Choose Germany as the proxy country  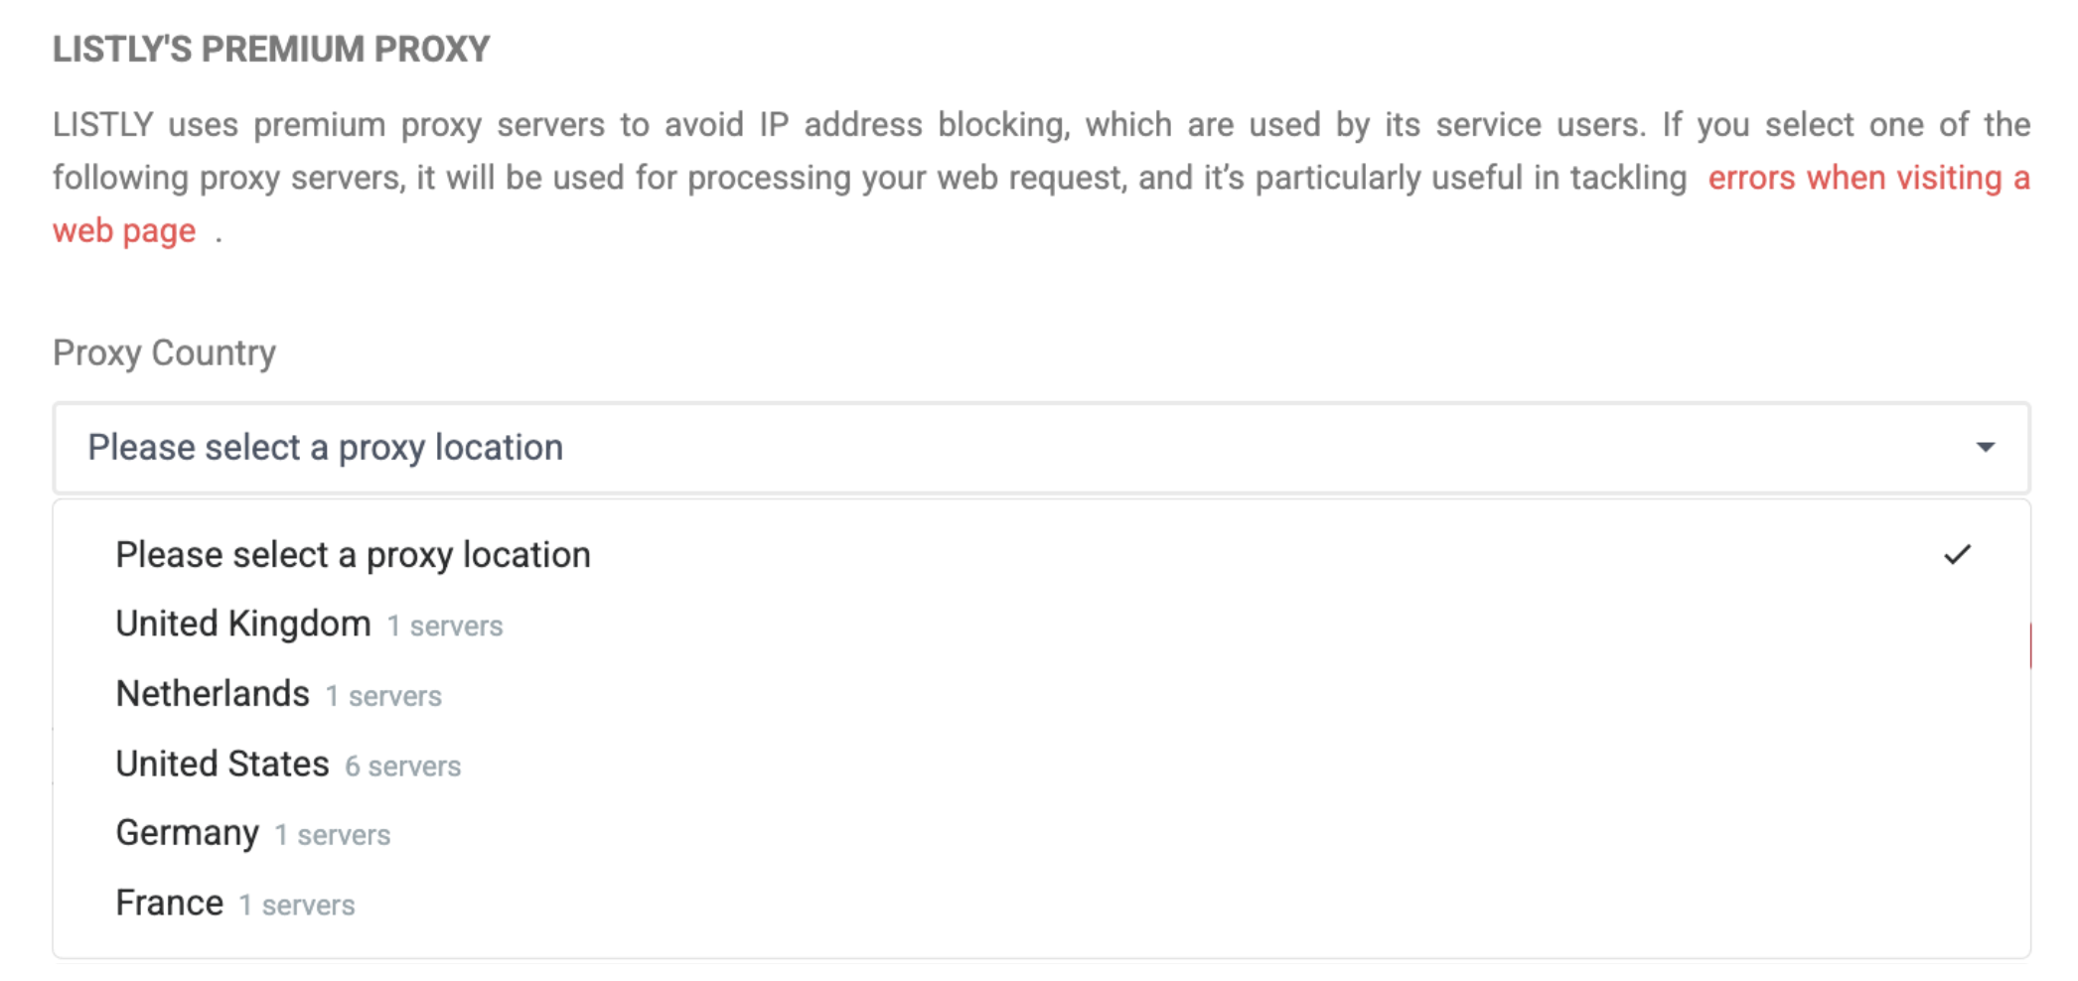(187, 833)
